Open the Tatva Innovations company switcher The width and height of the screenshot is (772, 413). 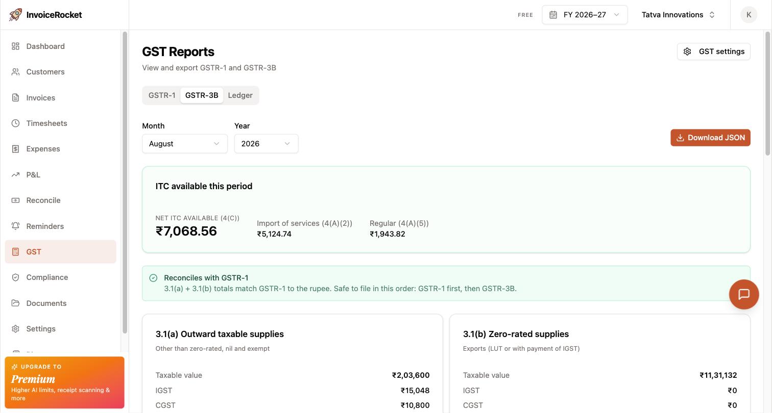(x=679, y=15)
